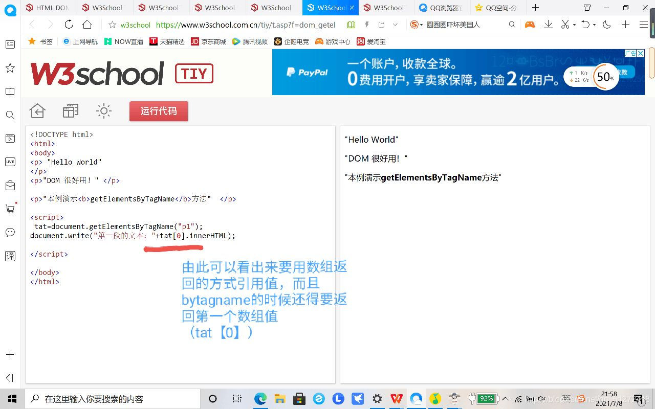Open the 书签 bookmarks folder

click(x=41, y=41)
